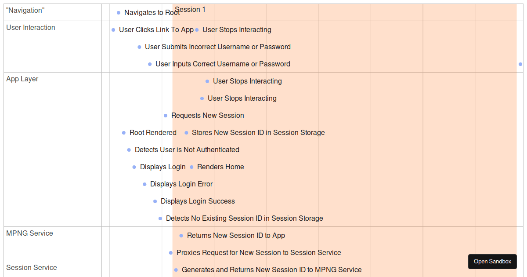Select the "Session Service" lane label
527x277 pixels.
(x=31, y=267)
